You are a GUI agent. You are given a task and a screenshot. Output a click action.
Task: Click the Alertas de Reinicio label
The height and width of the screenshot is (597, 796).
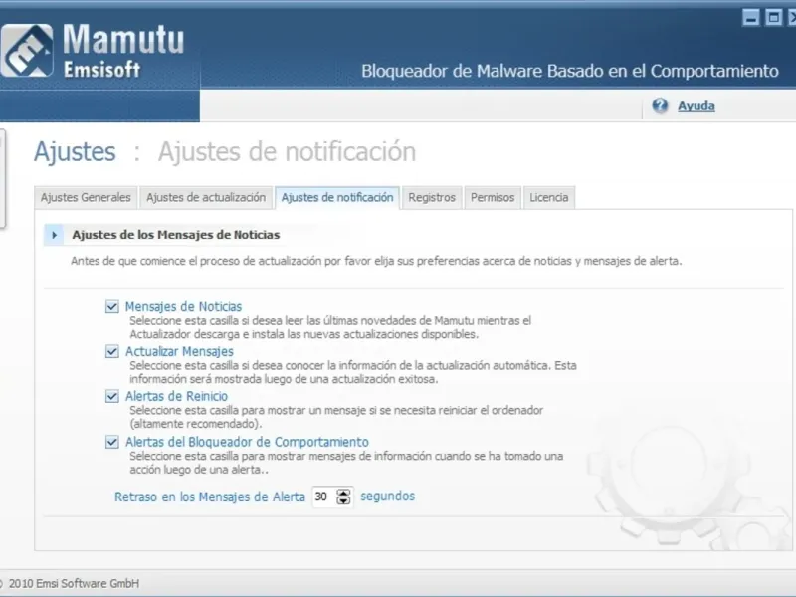pyautogui.click(x=176, y=396)
